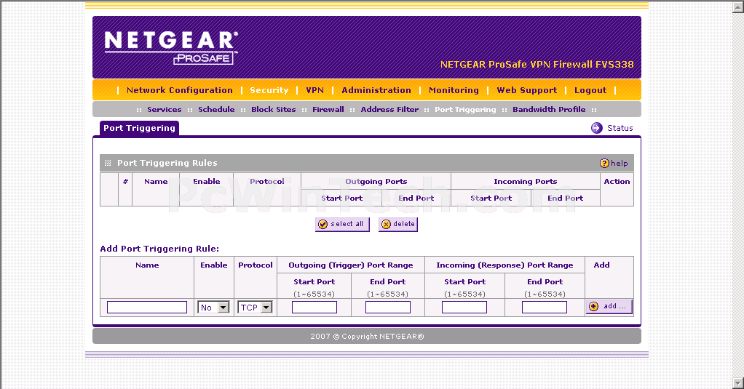This screenshot has width=744, height=389.
Task: Open the Monitoring menu
Action: (454, 90)
